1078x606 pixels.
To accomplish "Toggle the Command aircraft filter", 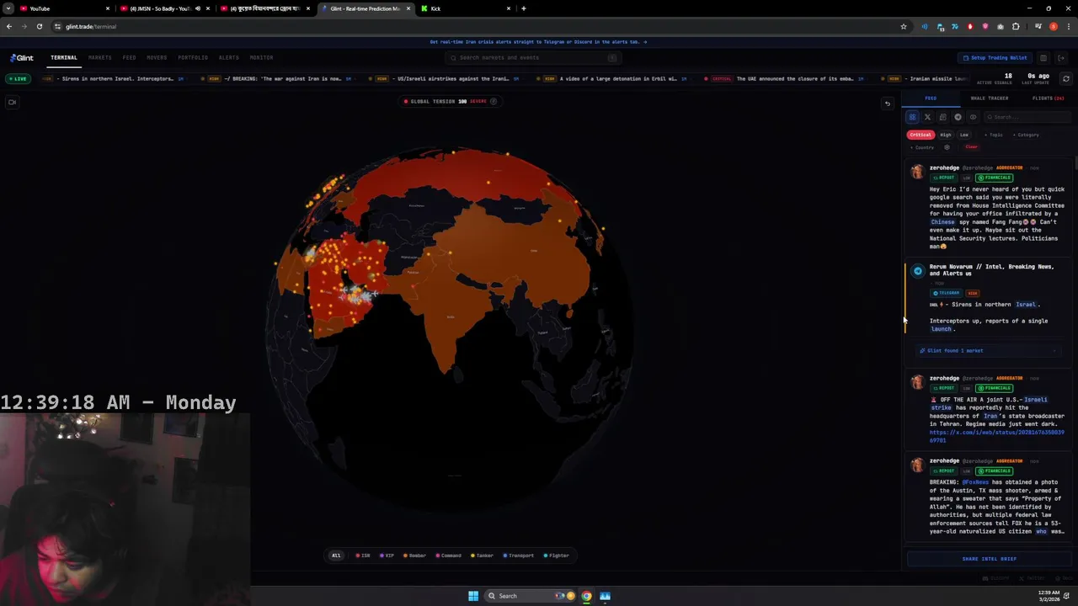I will click(x=449, y=555).
